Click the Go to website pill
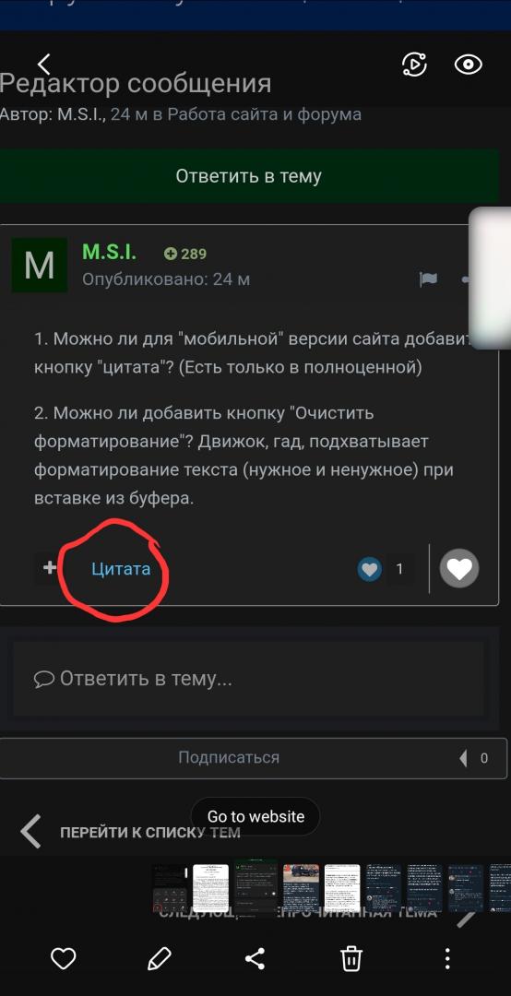Image resolution: width=511 pixels, height=996 pixels. 255,816
